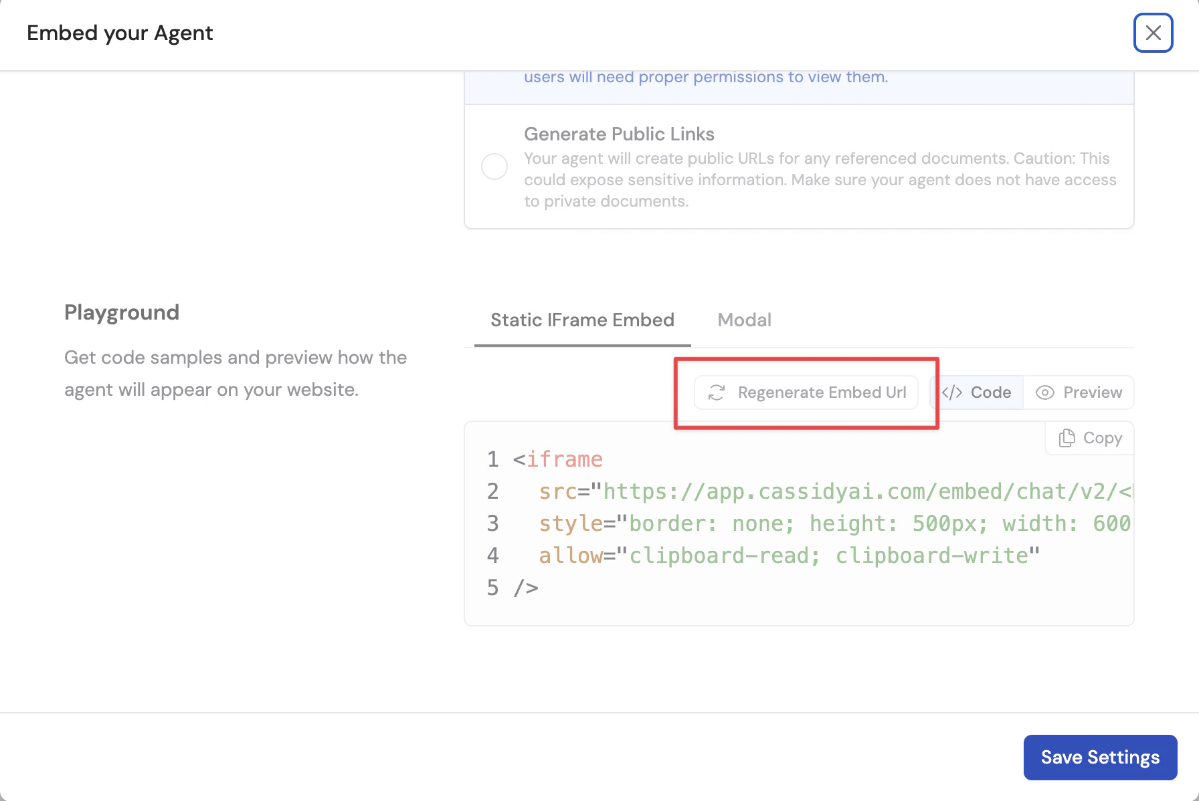
Task: Switch to the Modal tab
Action: [x=744, y=320]
